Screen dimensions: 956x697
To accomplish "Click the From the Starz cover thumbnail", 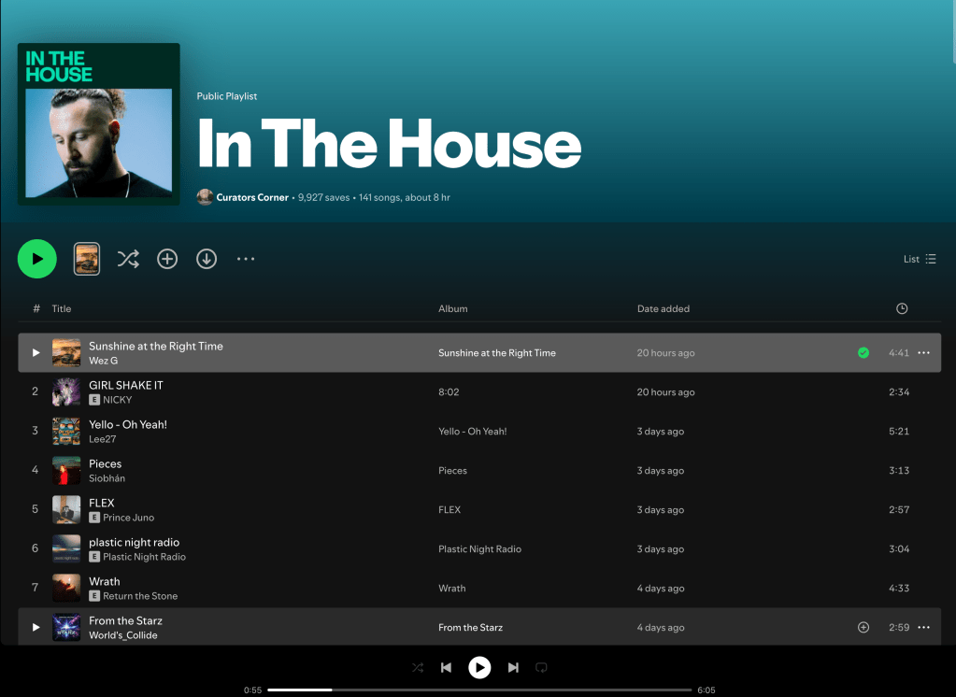I will pos(66,627).
